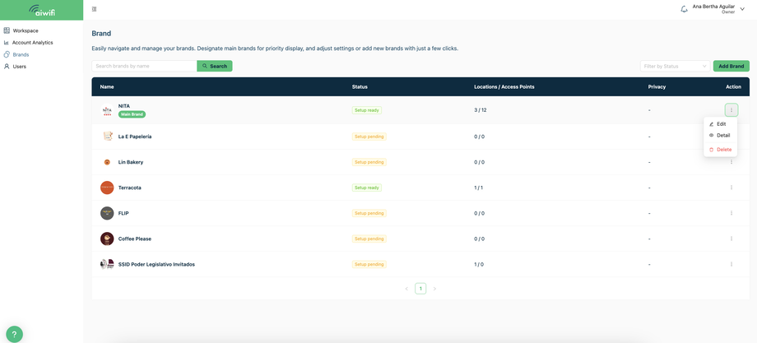This screenshot has height=343, width=757.
Task: Click the Name column header
Action: click(x=107, y=87)
